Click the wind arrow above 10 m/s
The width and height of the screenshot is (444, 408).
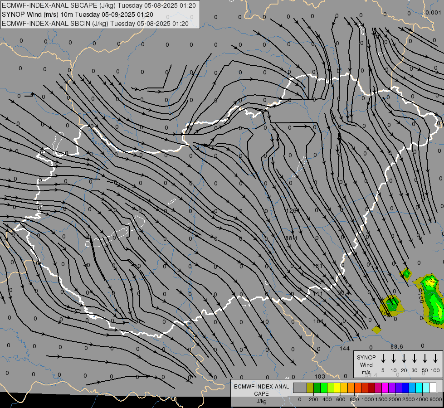coord(394,359)
